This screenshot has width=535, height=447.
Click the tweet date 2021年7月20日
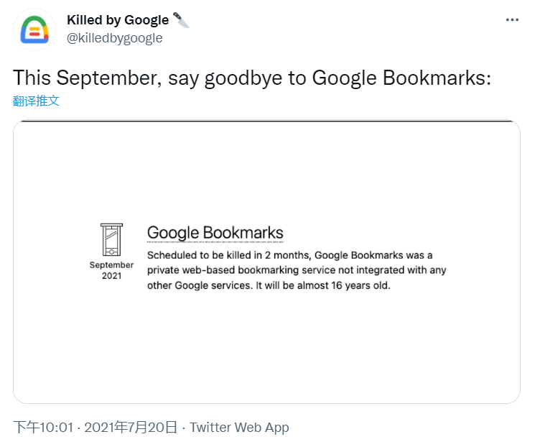131,428
